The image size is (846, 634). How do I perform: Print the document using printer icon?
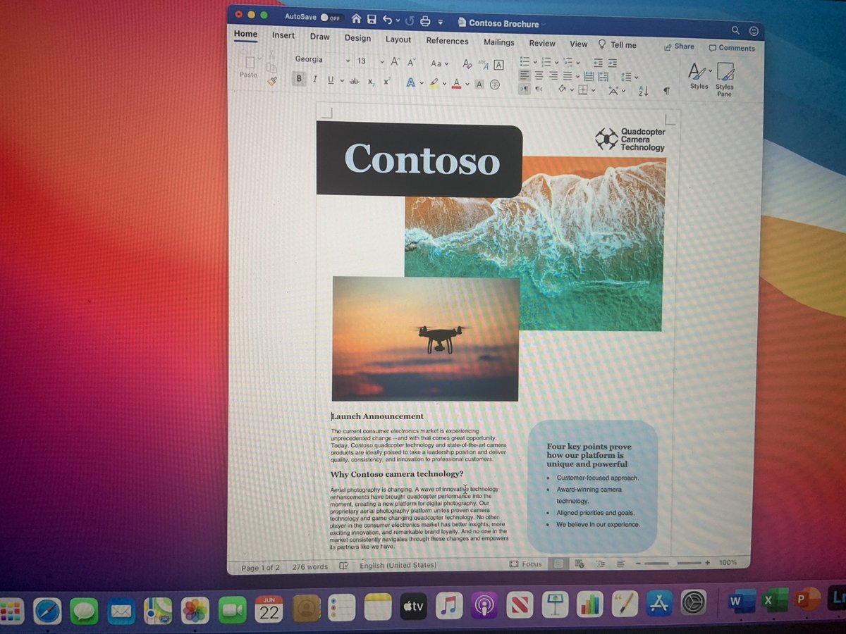[426, 21]
